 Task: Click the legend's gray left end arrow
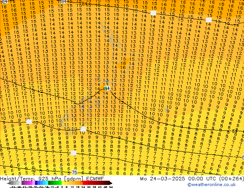coord(9,183)
